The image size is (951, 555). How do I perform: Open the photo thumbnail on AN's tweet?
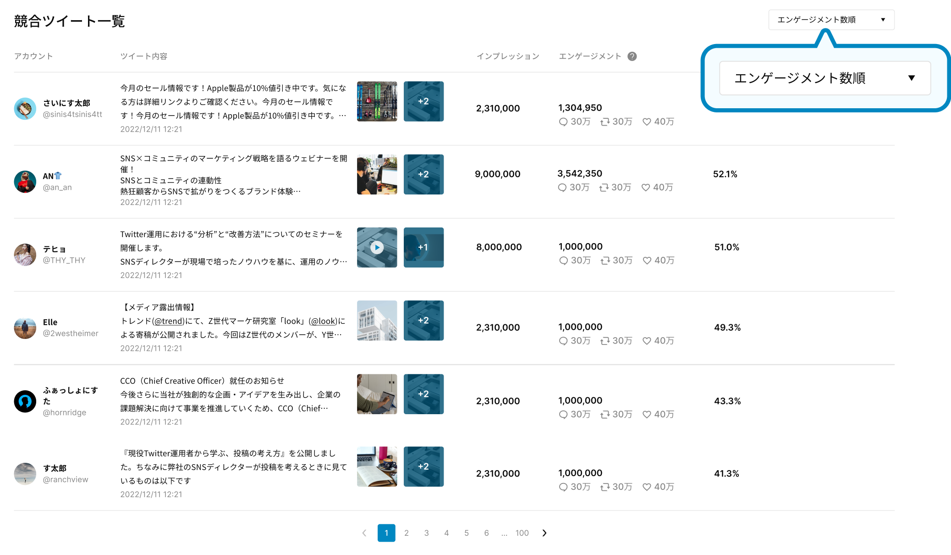click(x=377, y=174)
